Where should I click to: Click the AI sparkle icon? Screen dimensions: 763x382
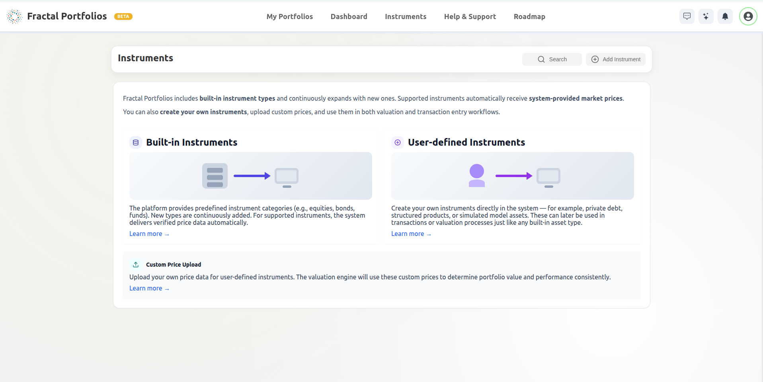click(706, 16)
